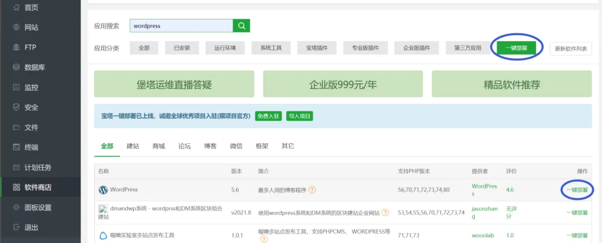
Task: Switch to the 商城 tab
Action: pyautogui.click(x=159, y=146)
